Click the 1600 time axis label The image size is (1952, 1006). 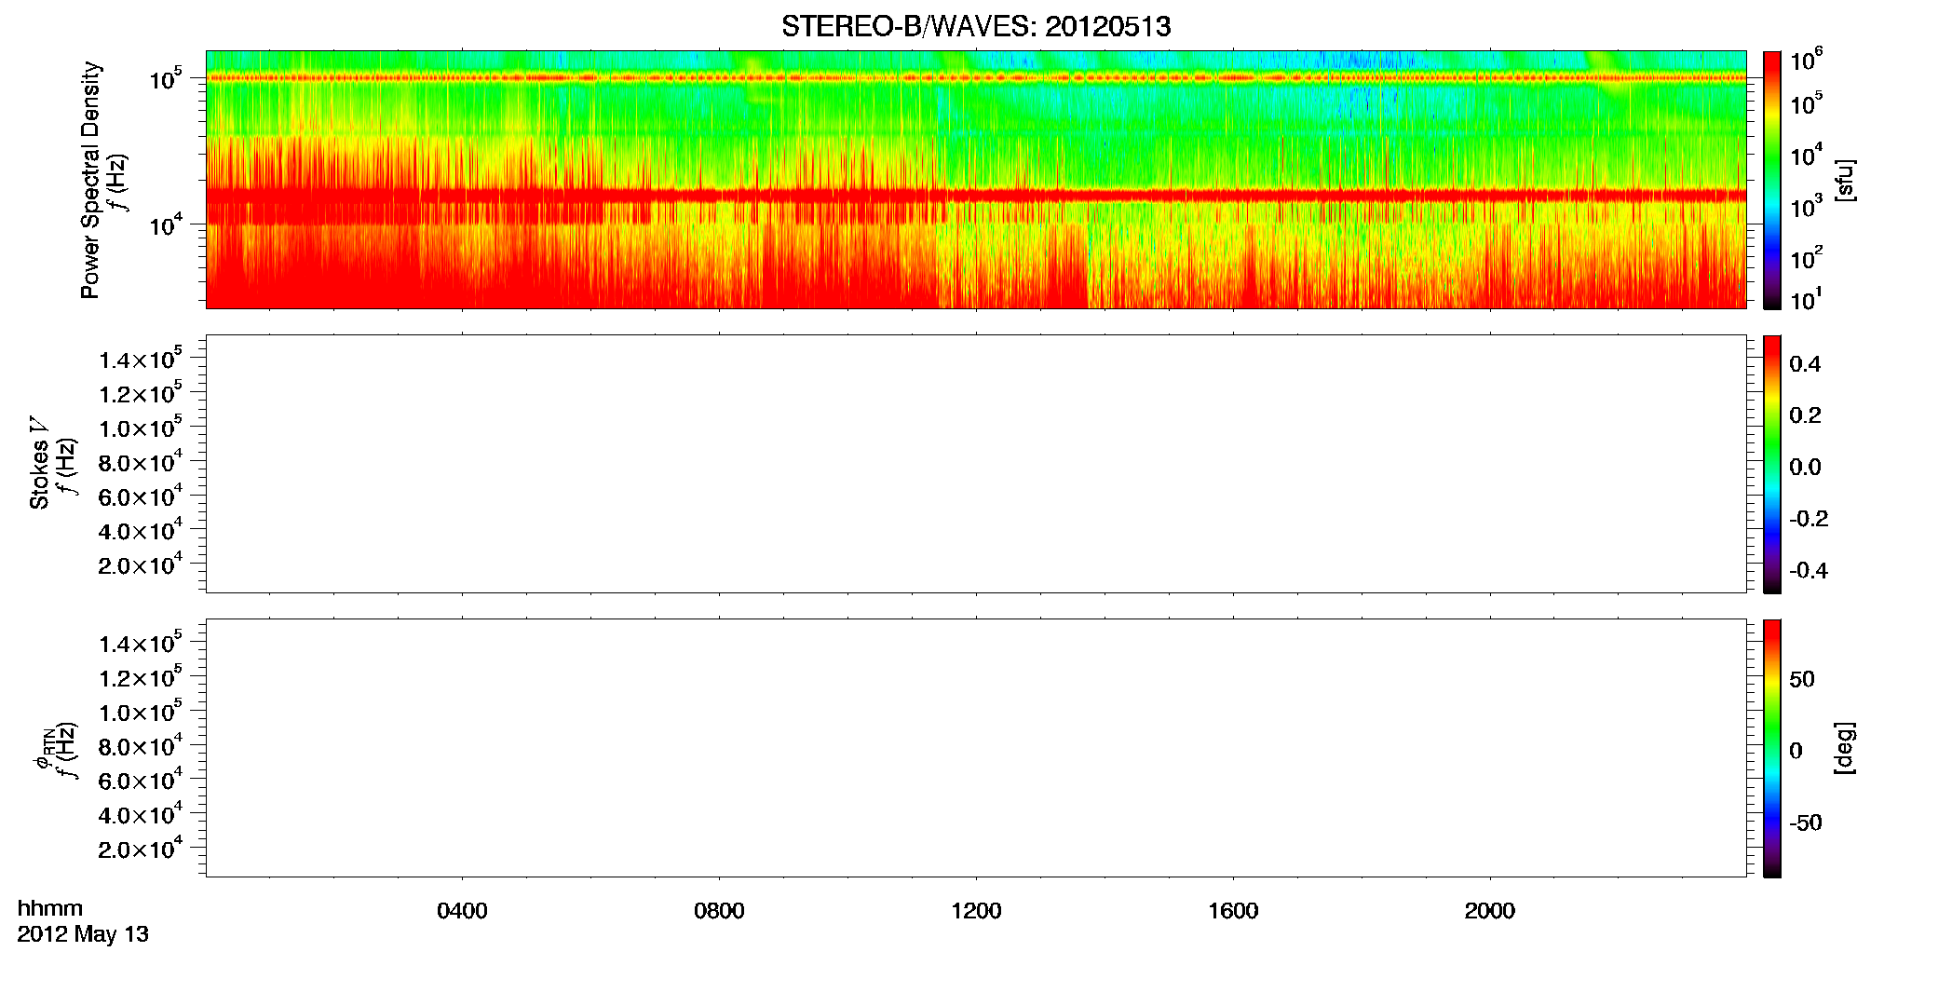1233,911
